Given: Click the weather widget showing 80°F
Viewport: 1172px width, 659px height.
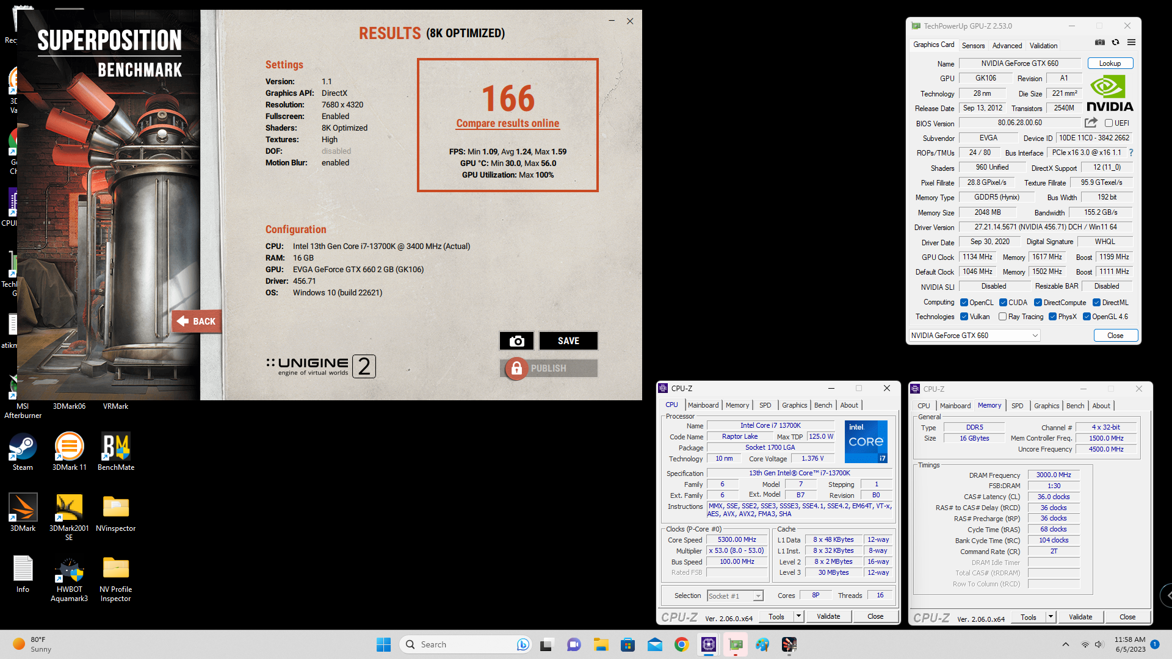Looking at the screenshot, I should click(32, 644).
